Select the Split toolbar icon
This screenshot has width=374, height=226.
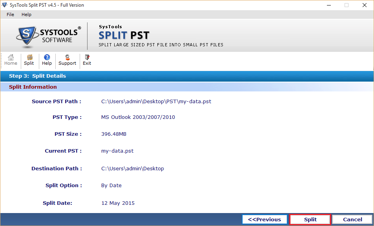(29, 60)
